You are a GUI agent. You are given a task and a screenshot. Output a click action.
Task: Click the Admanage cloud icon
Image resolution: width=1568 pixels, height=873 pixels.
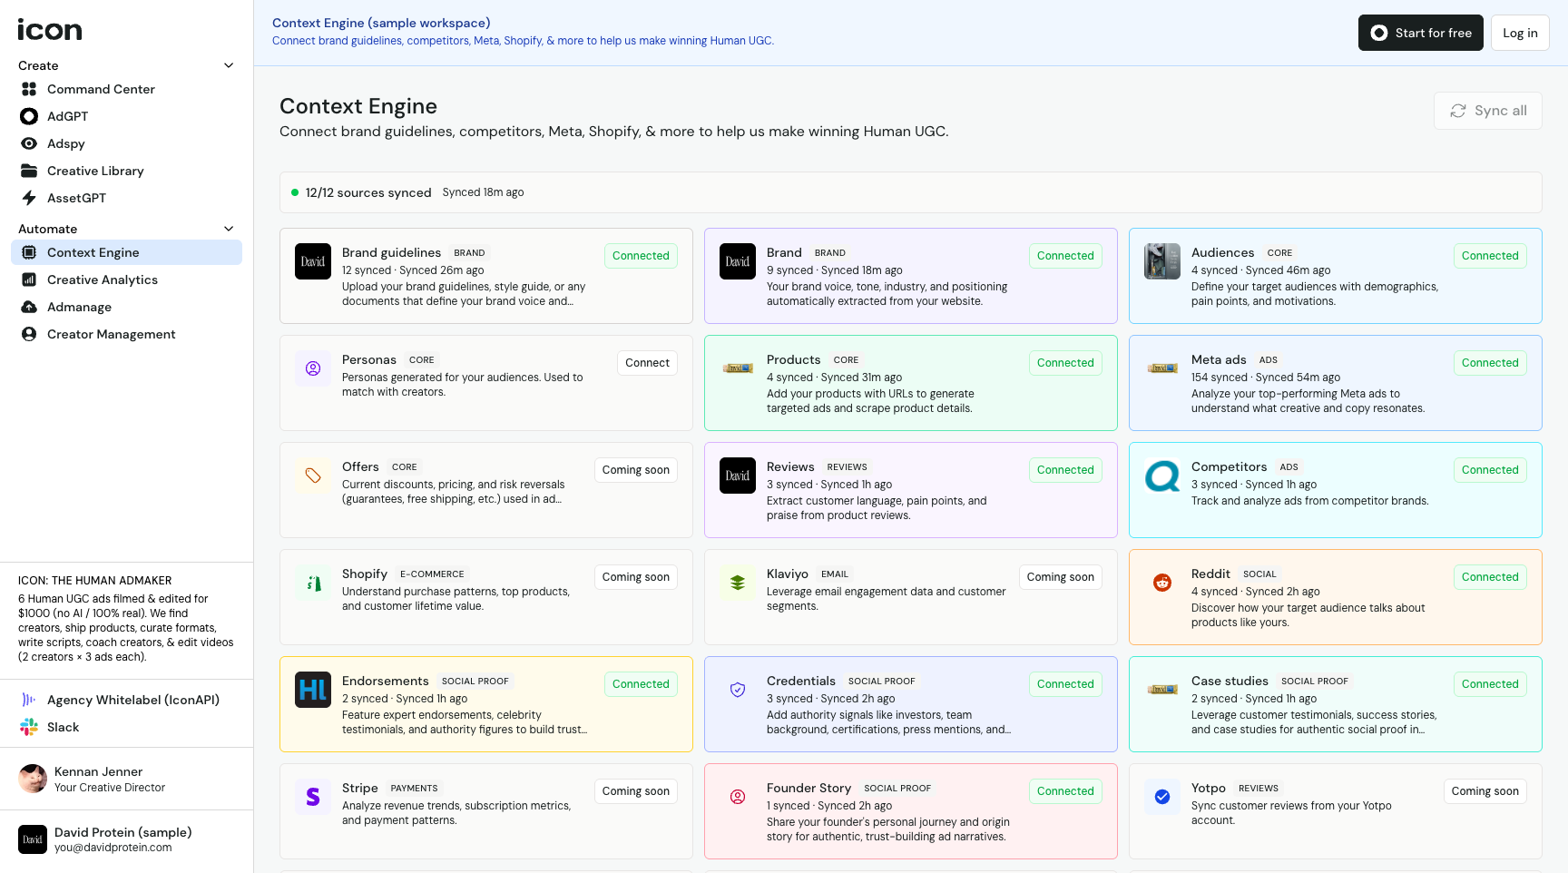(x=29, y=307)
